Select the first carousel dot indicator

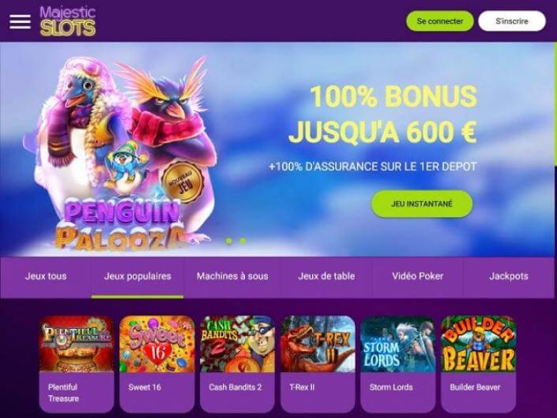click(229, 241)
